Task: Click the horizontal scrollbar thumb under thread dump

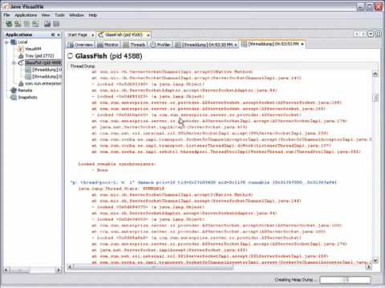Action: pos(153,266)
